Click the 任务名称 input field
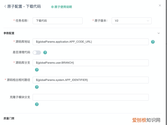This screenshot has width=167, height=125. click(57, 21)
